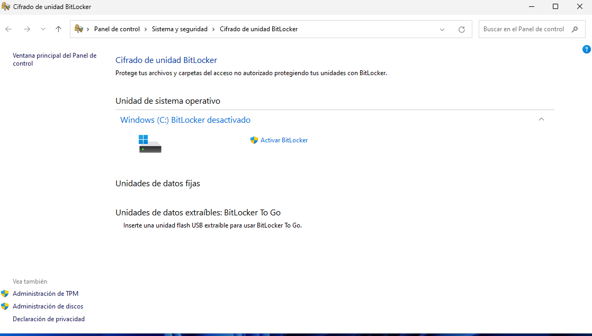The image size is (592, 336).
Task: Open Declaración de privacidad link
Action: tap(49, 319)
